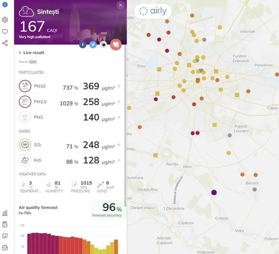279x254 pixels.
Task: Expand the left sidebar with blue arrow
Action: click(5, 5)
